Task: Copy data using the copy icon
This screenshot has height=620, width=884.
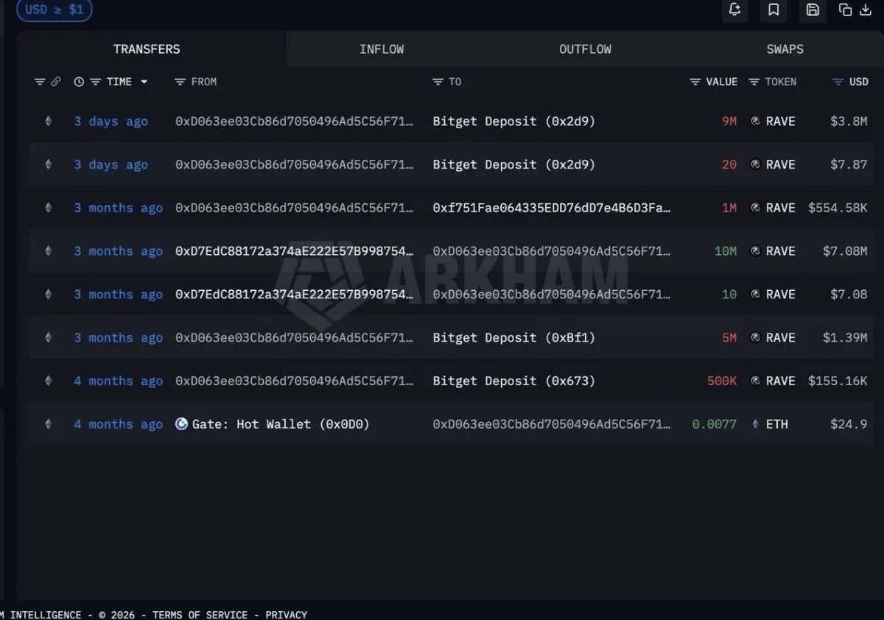Action: point(846,10)
